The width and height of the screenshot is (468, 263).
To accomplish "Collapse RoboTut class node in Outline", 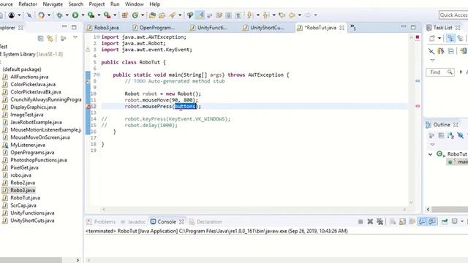I will click(431, 154).
